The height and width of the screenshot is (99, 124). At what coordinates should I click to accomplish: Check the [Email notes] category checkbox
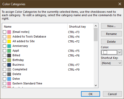4,32
